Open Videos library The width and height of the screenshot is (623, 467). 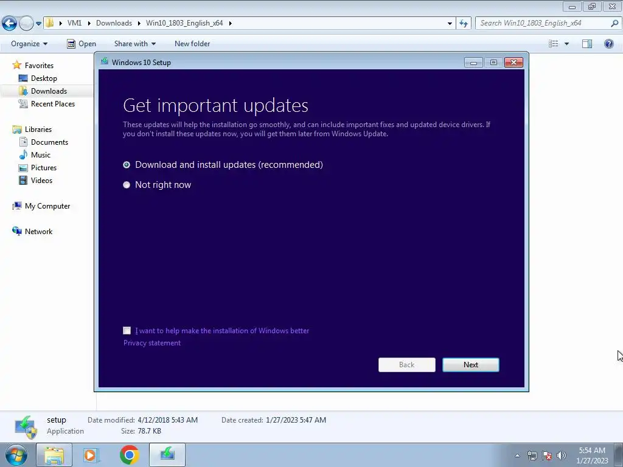[42, 180]
